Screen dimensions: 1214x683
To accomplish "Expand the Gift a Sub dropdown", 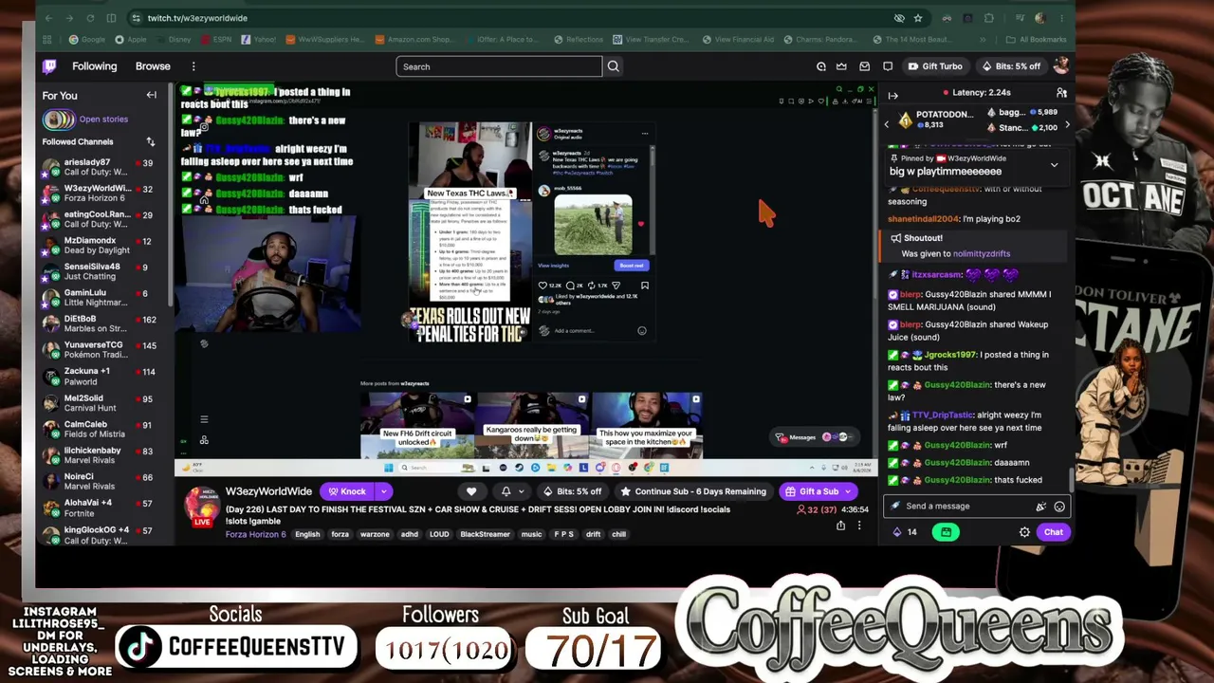I will click(x=849, y=491).
